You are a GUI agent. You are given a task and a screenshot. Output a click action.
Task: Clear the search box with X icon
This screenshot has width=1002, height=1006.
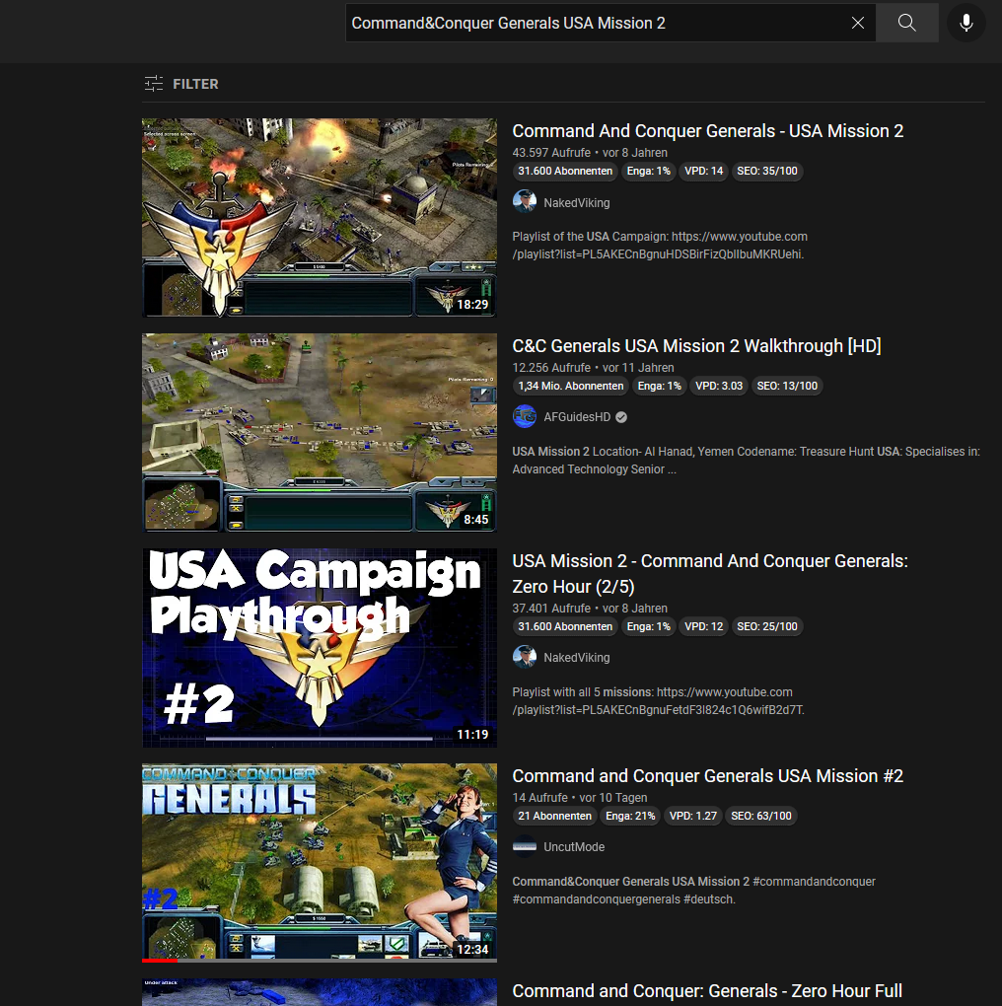tap(858, 23)
